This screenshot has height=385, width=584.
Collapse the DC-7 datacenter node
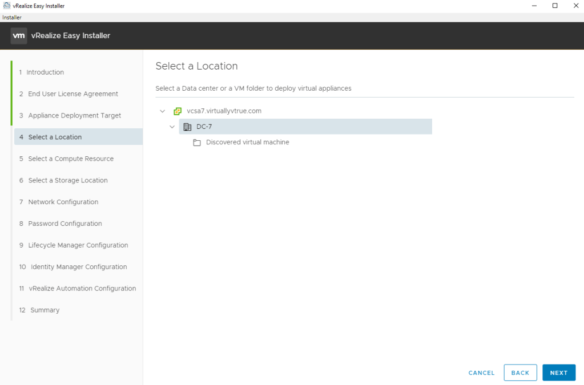coord(172,127)
